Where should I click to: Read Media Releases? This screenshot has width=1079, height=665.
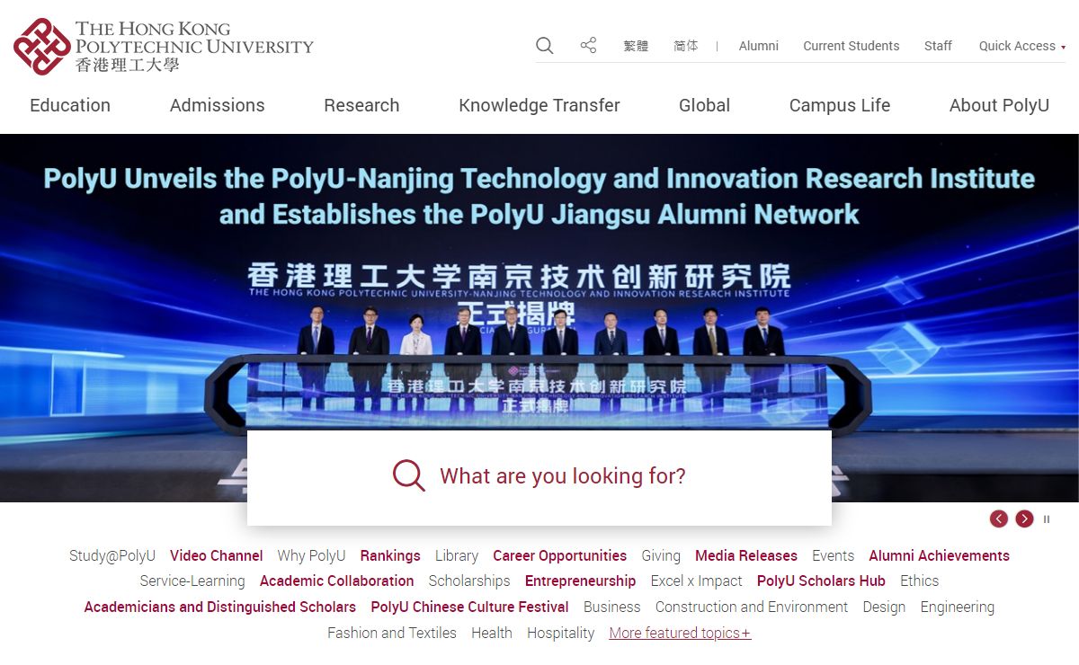[x=746, y=555]
